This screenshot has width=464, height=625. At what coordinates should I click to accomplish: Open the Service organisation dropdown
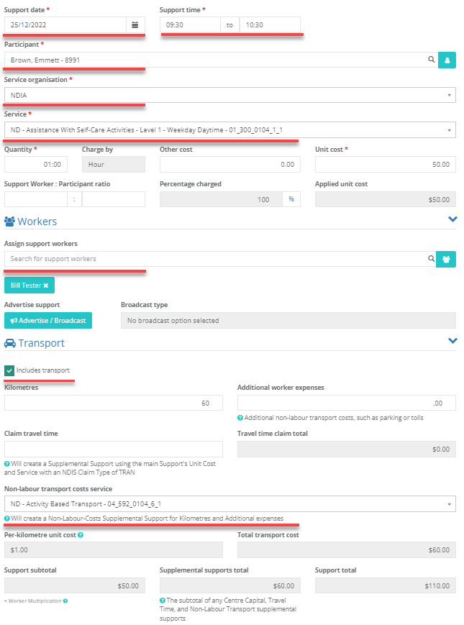click(230, 95)
